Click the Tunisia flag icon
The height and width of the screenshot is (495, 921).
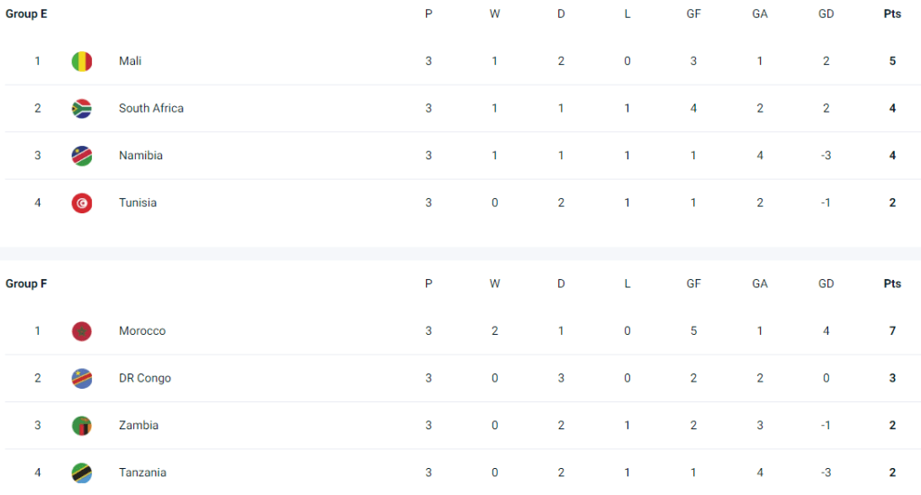(x=82, y=202)
